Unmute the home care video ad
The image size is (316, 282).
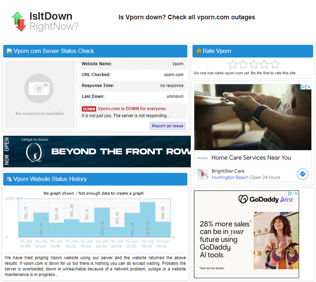click(x=200, y=90)
